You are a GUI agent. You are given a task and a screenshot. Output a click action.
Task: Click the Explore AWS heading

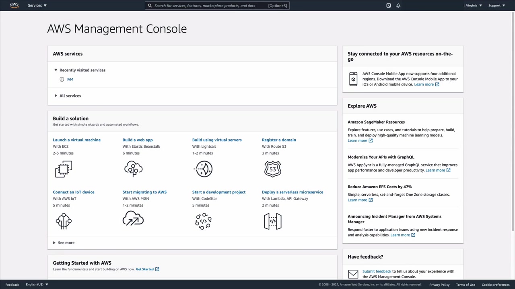362,106
